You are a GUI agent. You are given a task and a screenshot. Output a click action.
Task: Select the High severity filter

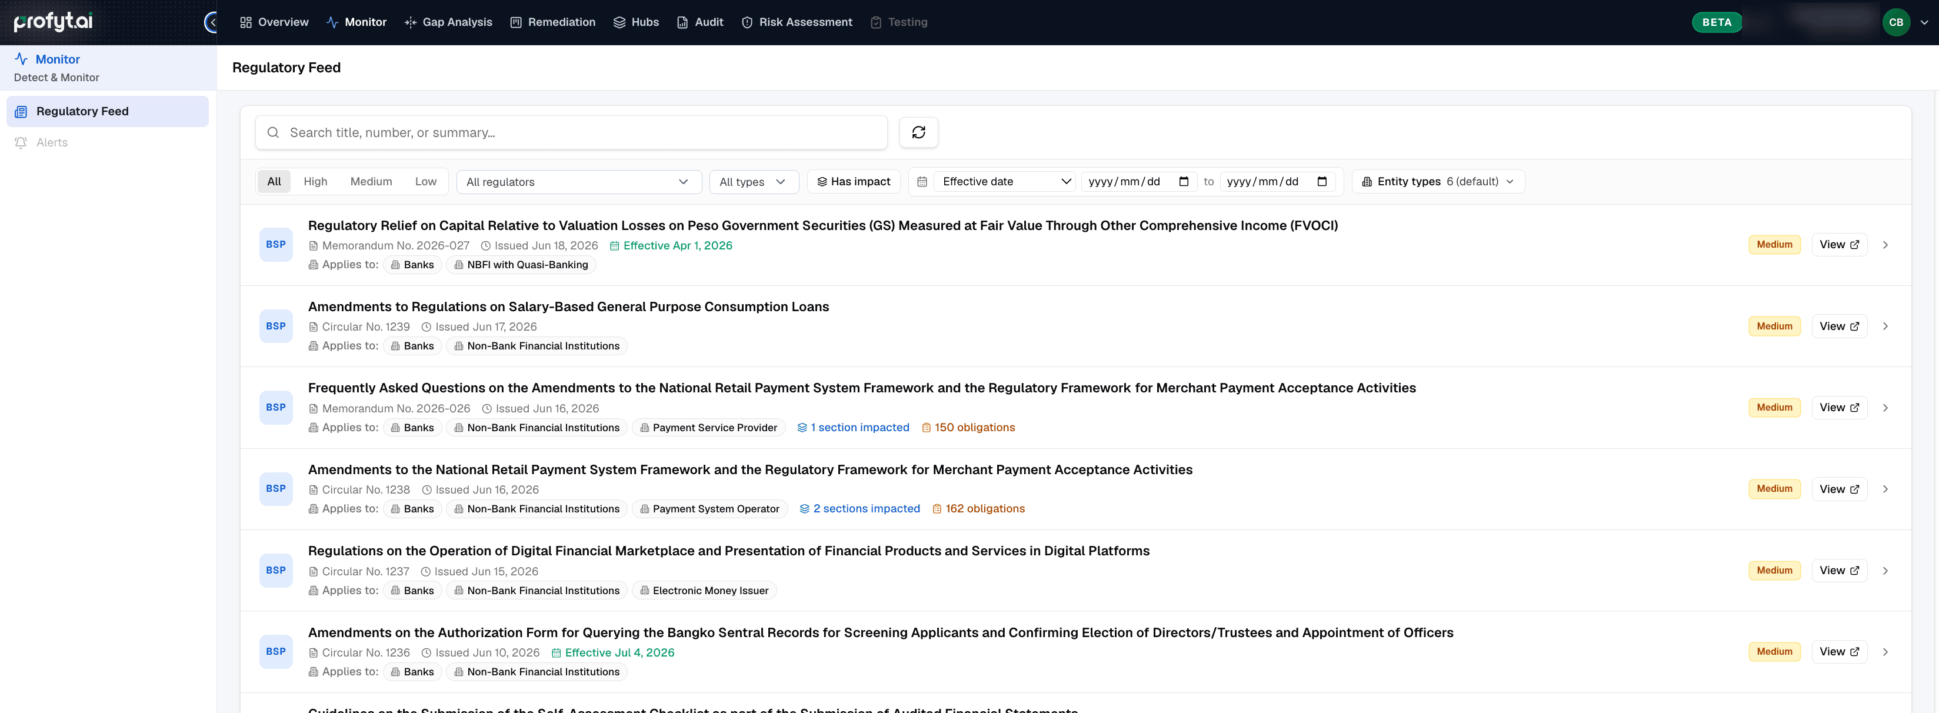315,181
